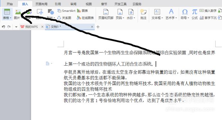Open the Watermark (水印) dropdown arrow

pos(134,18)
